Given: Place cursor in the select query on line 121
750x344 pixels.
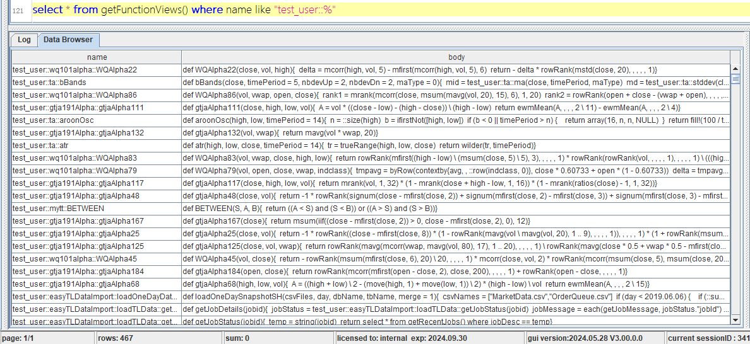Looking at the screenshot, I should (183, 10).
